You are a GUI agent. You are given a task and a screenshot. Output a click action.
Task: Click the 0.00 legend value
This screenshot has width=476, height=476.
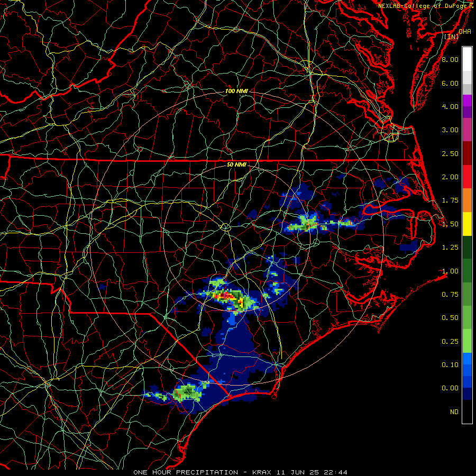coord(450,388)
